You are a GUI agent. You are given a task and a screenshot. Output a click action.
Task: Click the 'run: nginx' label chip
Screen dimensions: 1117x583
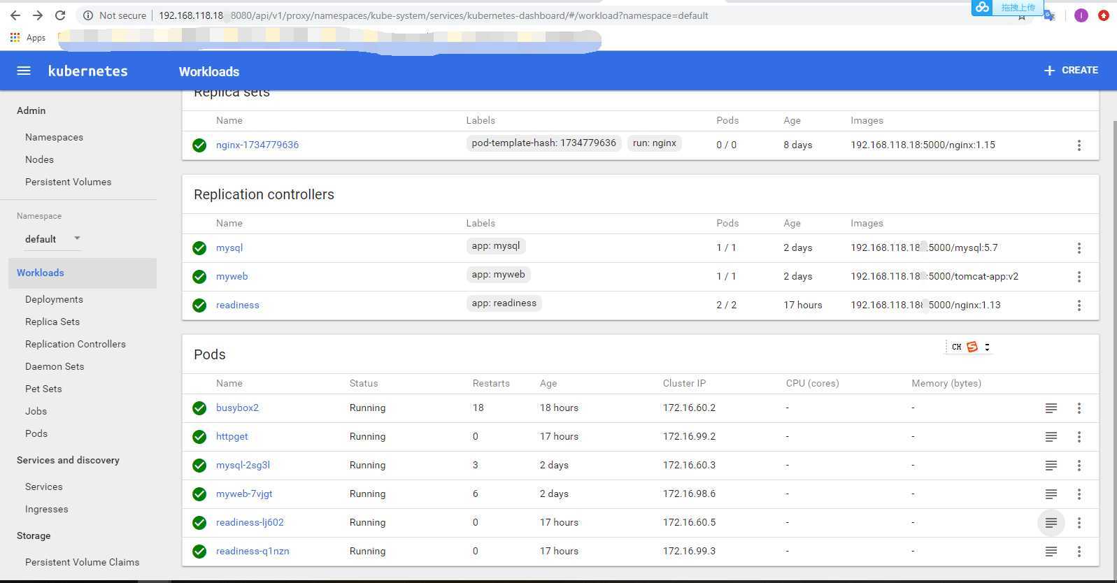(x=655, y=143)
